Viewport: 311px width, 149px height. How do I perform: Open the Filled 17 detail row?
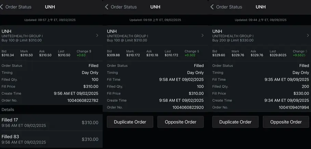(x=51, y=122)
